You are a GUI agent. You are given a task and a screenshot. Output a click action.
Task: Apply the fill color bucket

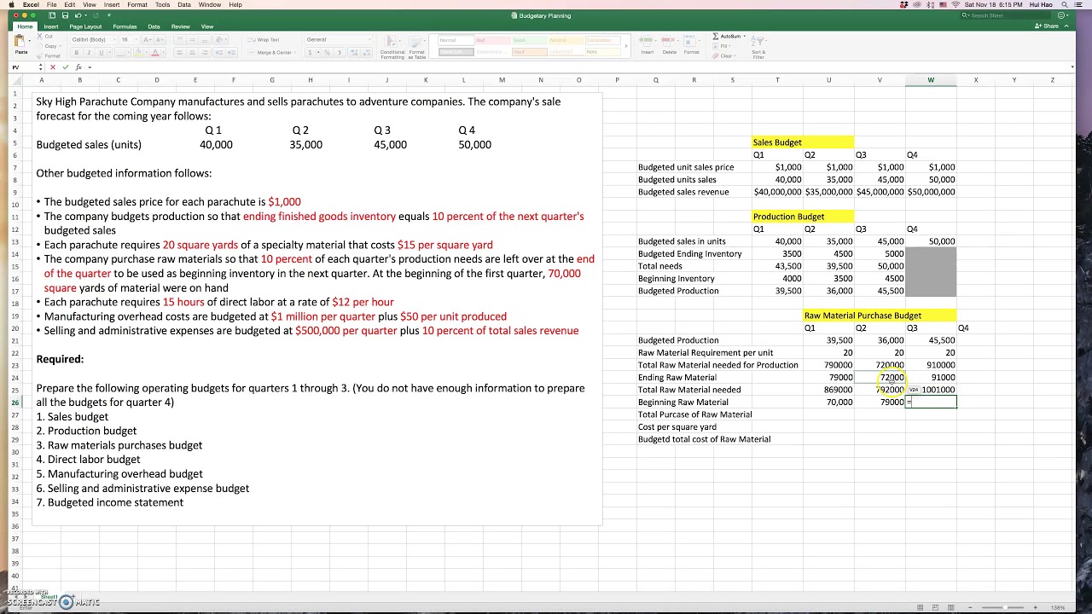pyautogui.click(x=137, y=53)
